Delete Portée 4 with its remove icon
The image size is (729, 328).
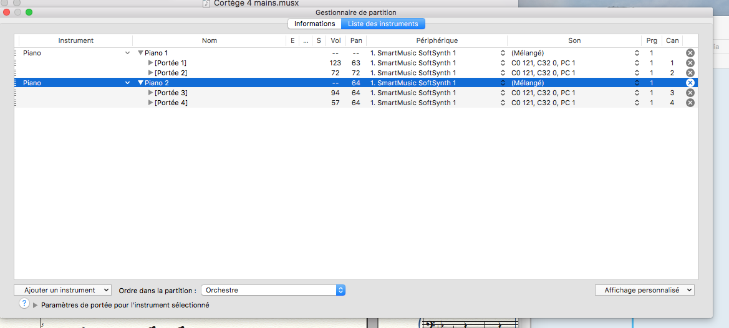(x=690, y=103)
